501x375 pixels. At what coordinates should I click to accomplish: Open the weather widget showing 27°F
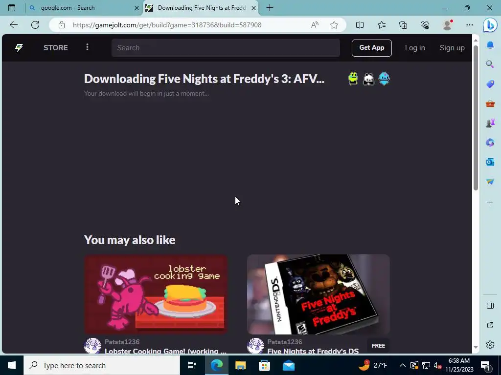click(373, 365)
